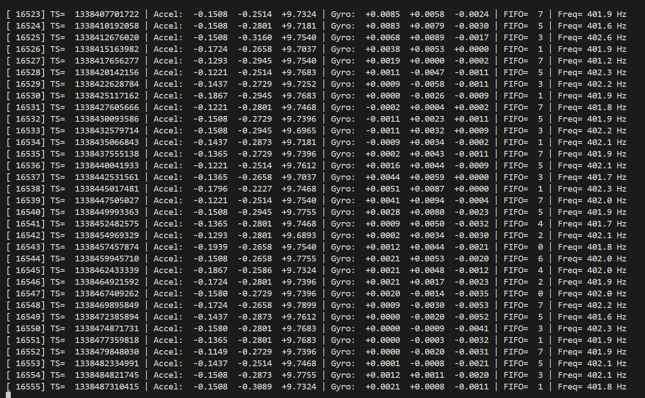The width and height of the screenshot is (645, 398).
Task: Select accel value +9.6893
Action: pos(299,235)
